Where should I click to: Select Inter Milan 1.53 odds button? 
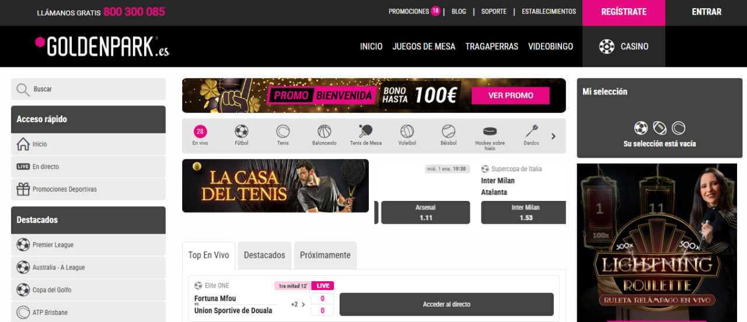[x=523, y=213]
